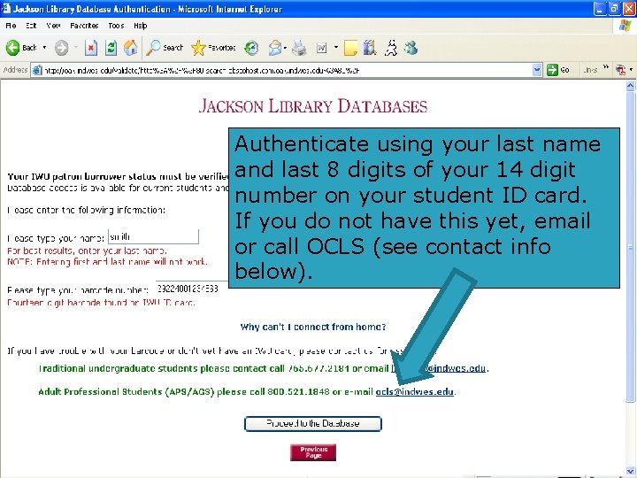
Task: Open the View menu
Action: pyautogui.click(x=53, y=26)
